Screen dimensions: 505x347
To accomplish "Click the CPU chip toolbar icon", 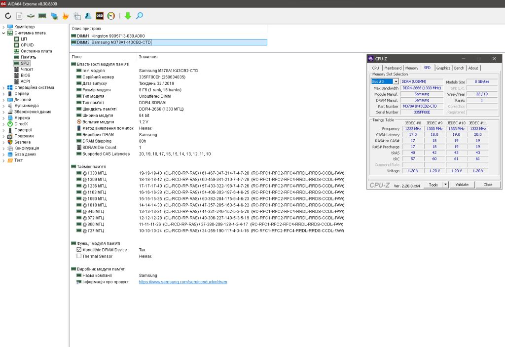I will click(x=31, y=16).
